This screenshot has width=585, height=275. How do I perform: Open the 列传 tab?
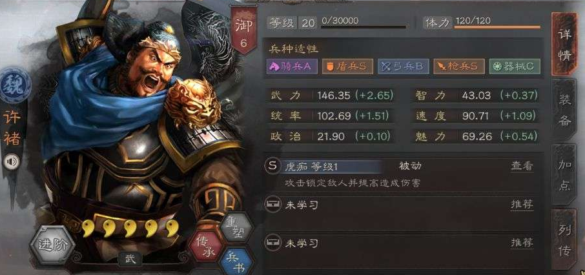tap(564, 240)
